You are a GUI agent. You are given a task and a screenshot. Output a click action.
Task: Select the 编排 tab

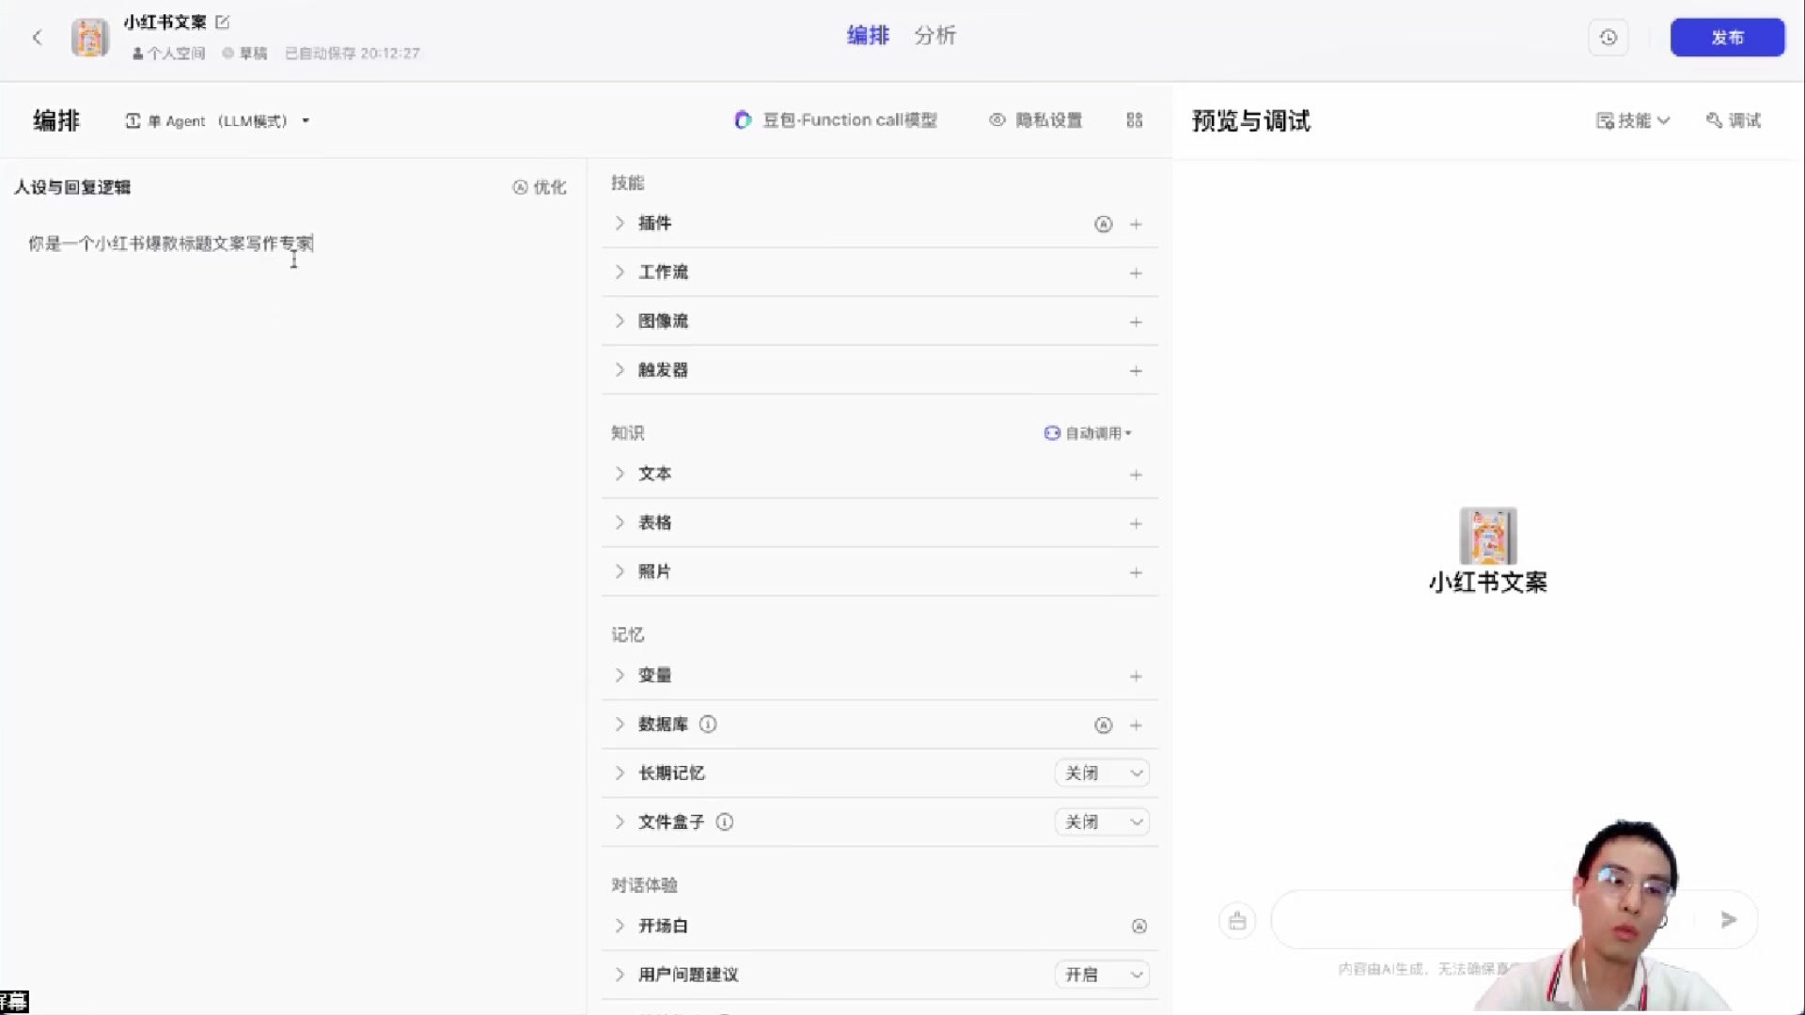tap(867, 36)
